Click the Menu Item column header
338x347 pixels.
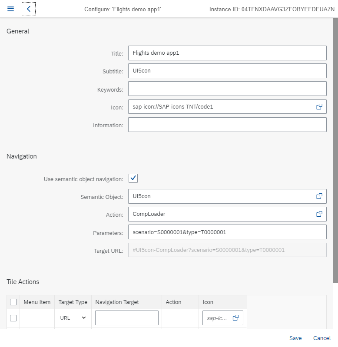(37, 302)
